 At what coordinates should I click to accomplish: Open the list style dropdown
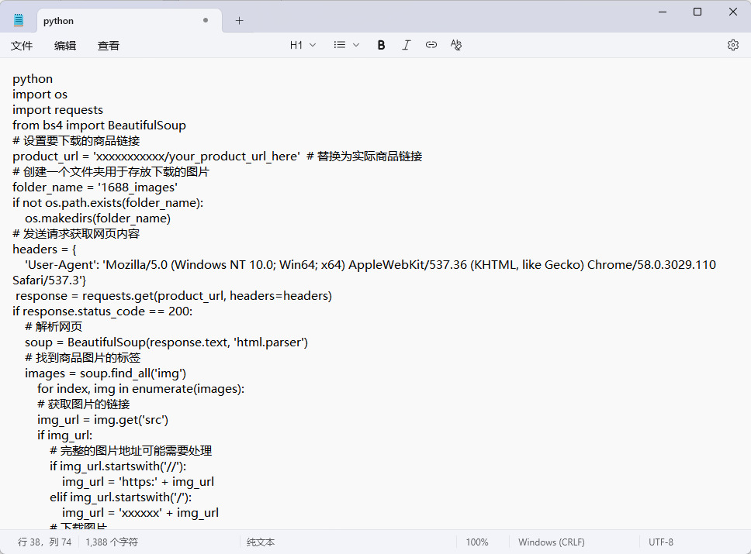tap(346, 45)
